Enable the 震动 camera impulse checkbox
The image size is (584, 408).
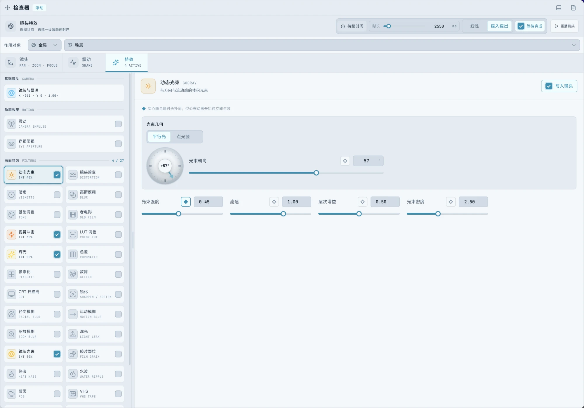click(118, 124)
